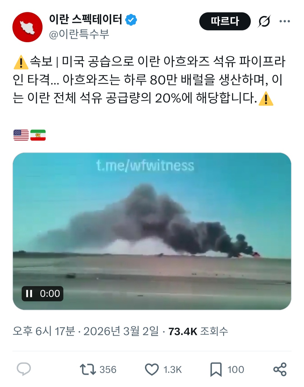Select the tweet text about 아흐와즈
Screen dimensions: 304x387
149,80
